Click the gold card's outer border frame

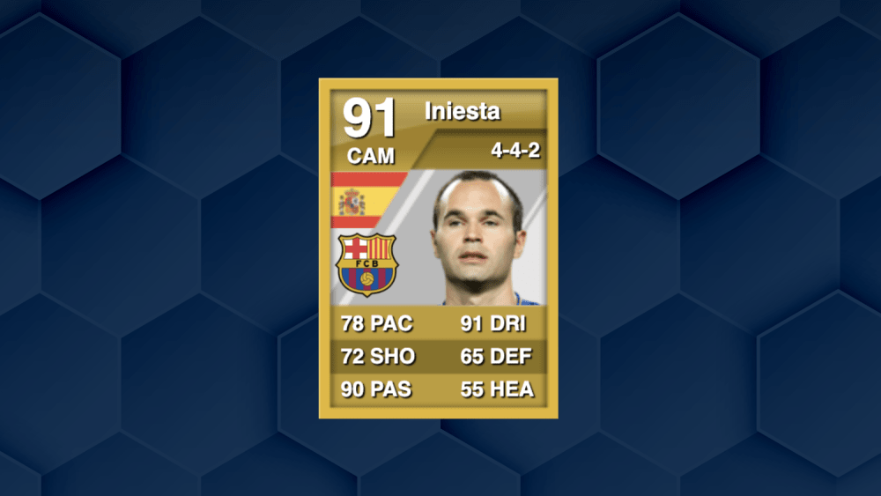(x=438, y=83)
